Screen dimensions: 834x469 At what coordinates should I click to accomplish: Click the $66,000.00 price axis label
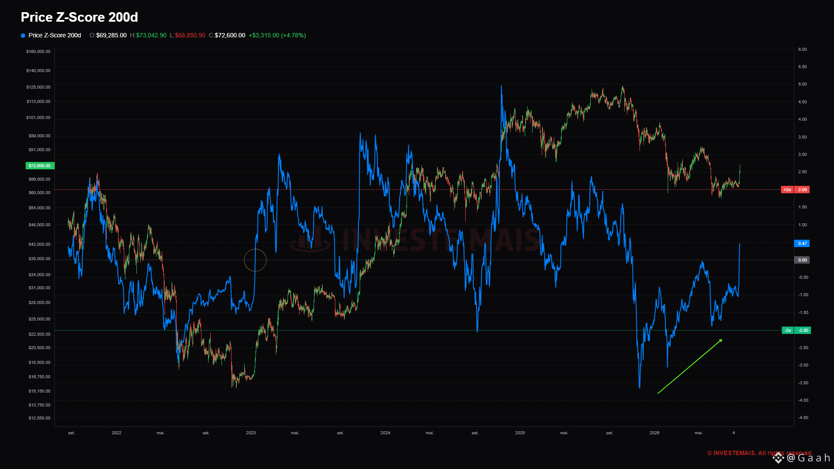click(40, 179)
